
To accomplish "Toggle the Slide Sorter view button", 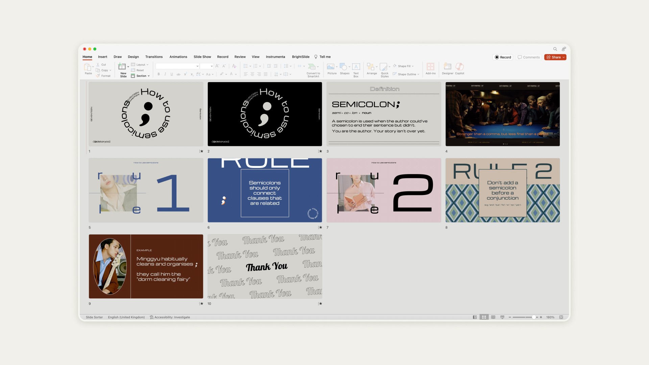I will [484, 317].
